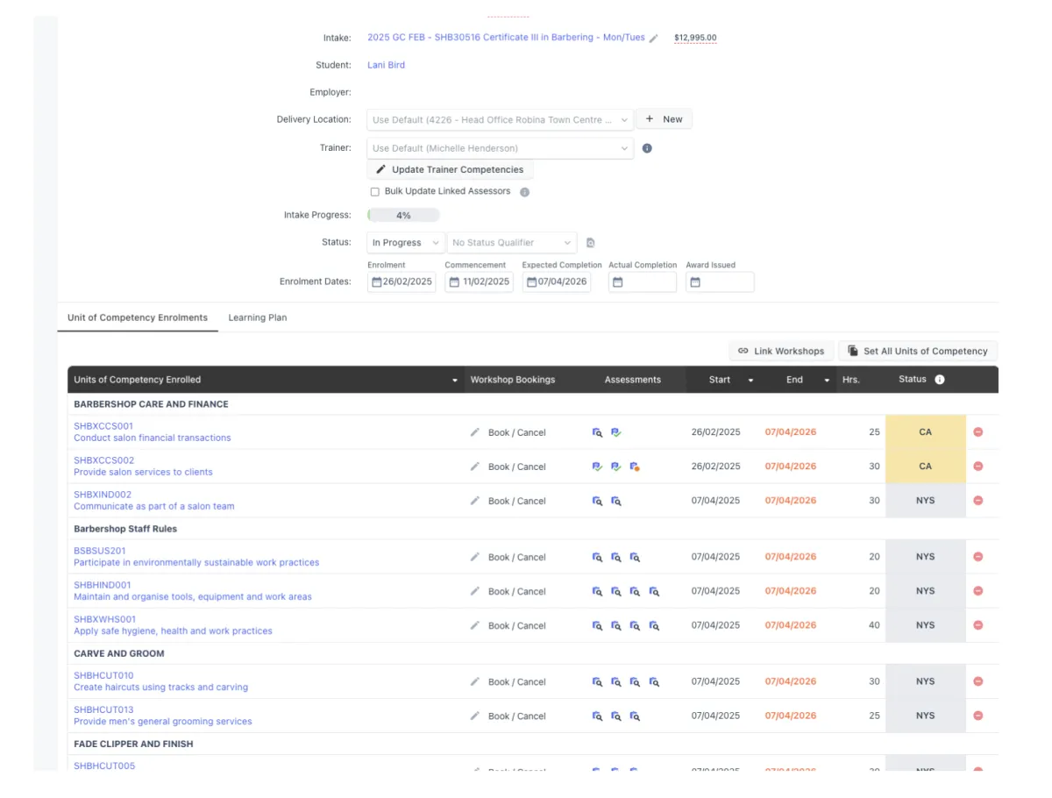This screenshot has height=798, width=1052.
Task: Select Unit of Competency Enrolments tab
Action: coord(138,317)
